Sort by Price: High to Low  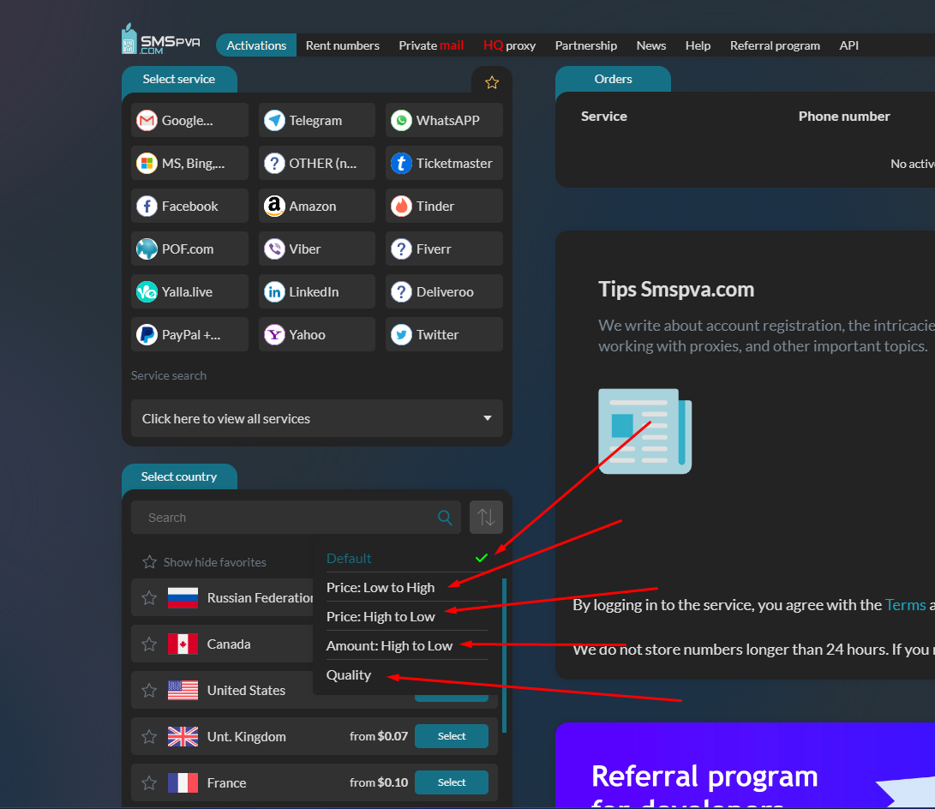coord(407,617)
